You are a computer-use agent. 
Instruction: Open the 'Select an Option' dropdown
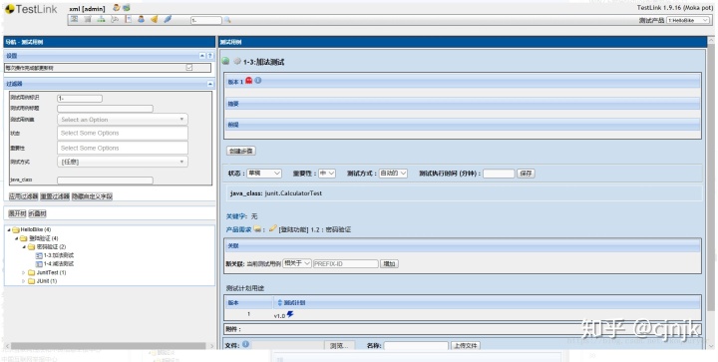point(123,120)
